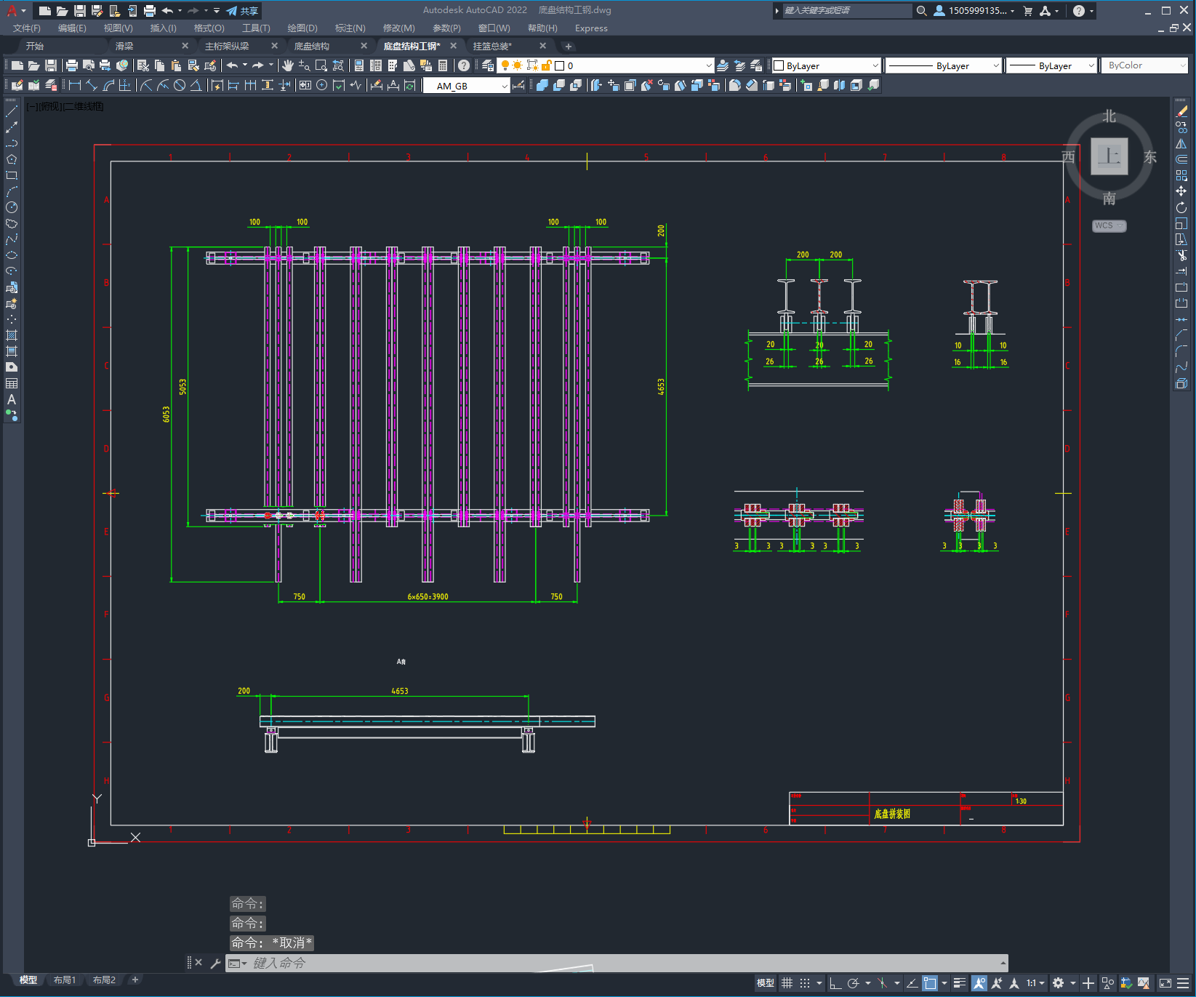This screenshot has width=1196, height=997.
Task: Click the Customization menu icon in status bar
Action: point(1184,983)
